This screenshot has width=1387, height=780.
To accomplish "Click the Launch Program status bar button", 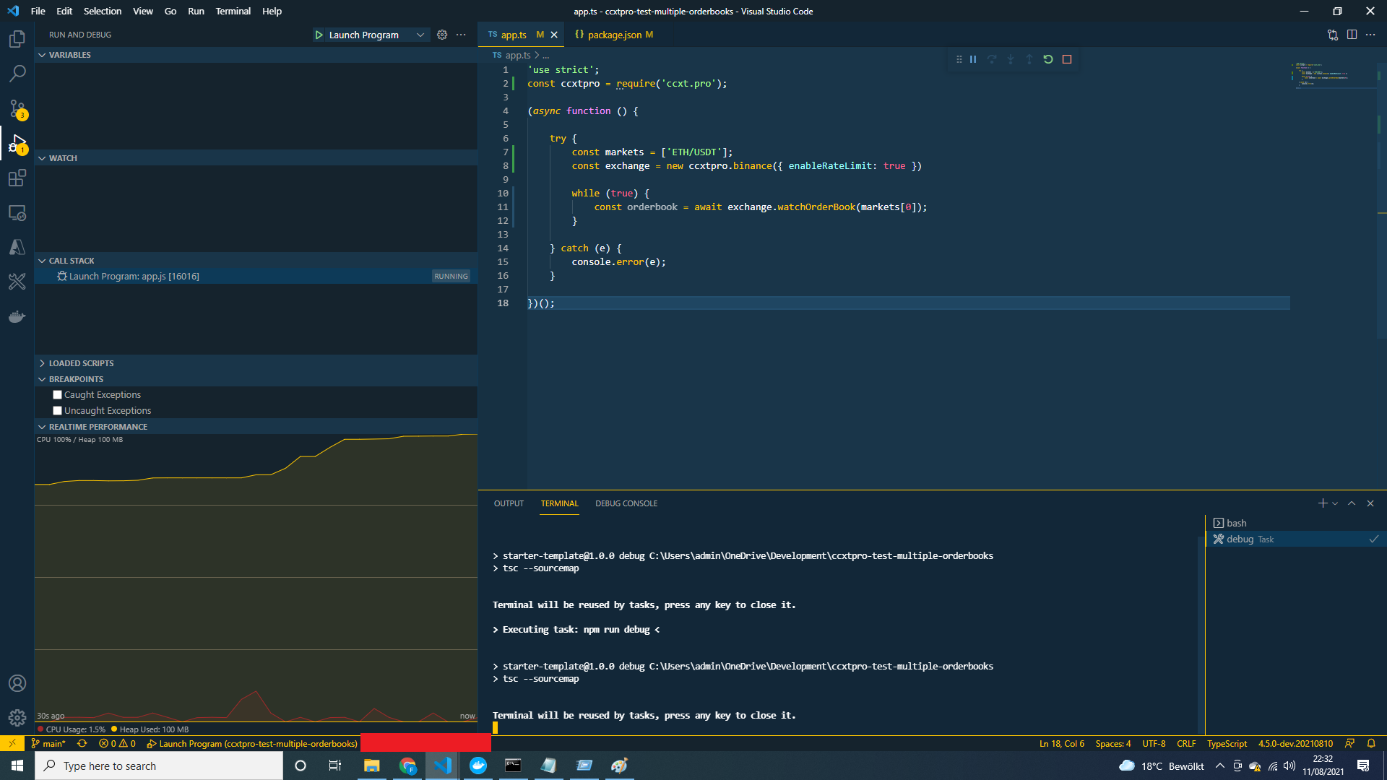I will pos(251,743).
